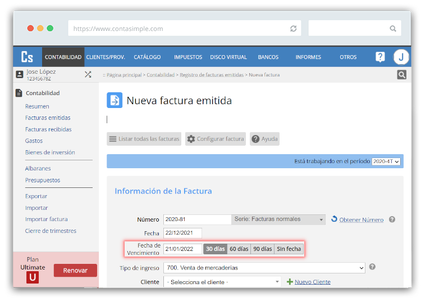Click the browser search box
This screenshot has height=301, width=421.
(355, 28)
